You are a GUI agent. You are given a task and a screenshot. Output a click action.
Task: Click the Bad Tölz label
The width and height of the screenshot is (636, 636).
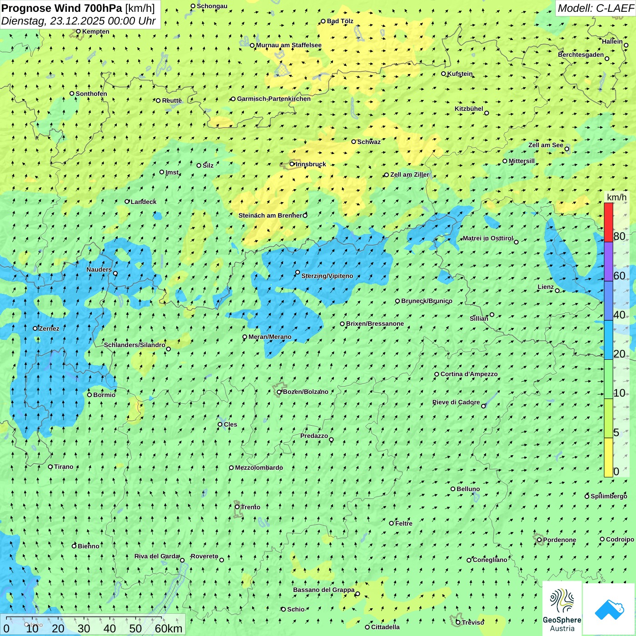pos(340,21)
